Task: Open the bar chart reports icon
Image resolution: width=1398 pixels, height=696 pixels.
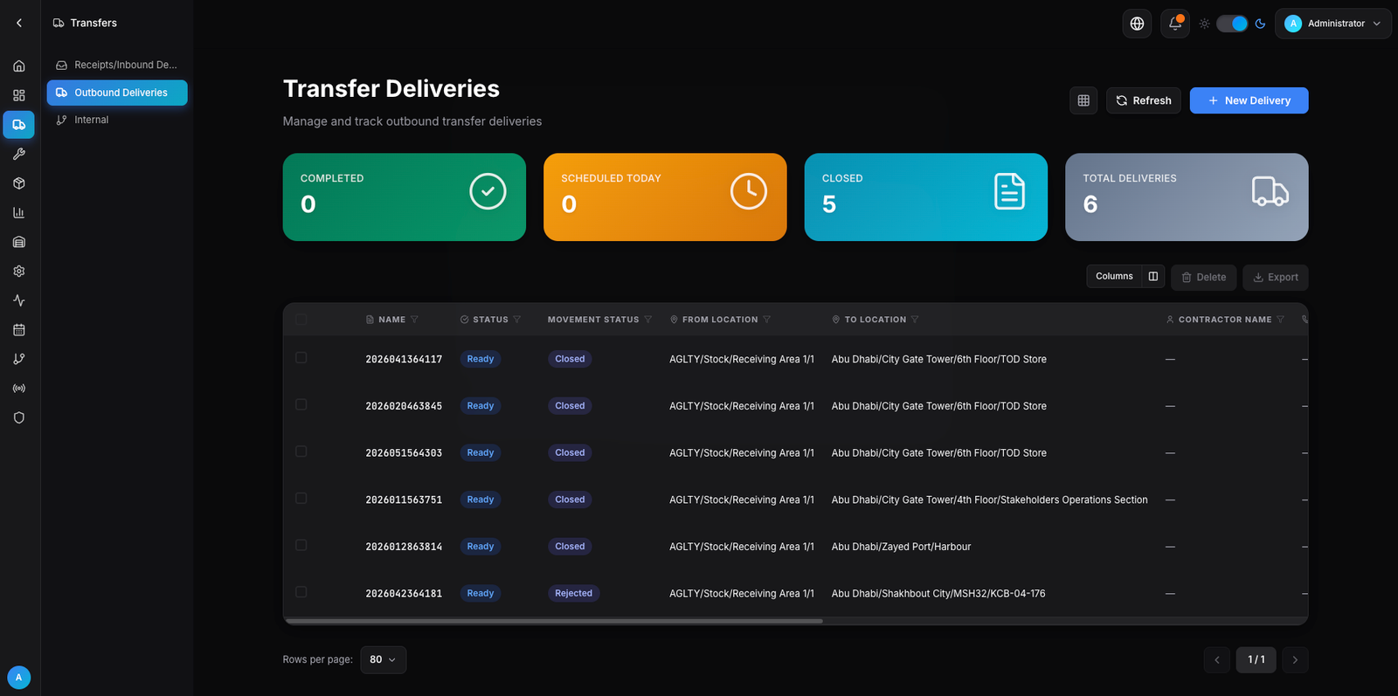Action: pyautogui.click(x=19, y=212)
